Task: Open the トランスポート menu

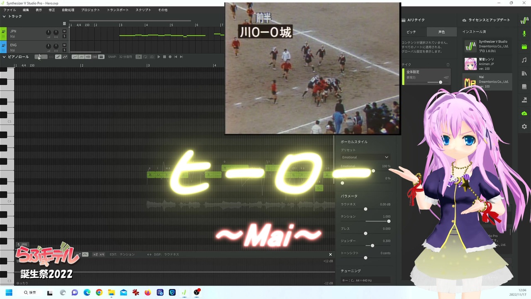Action: (118, 10)
